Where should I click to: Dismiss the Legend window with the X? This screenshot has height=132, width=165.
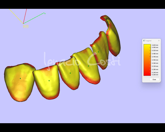pyautogui.click(x=159, y=40)
